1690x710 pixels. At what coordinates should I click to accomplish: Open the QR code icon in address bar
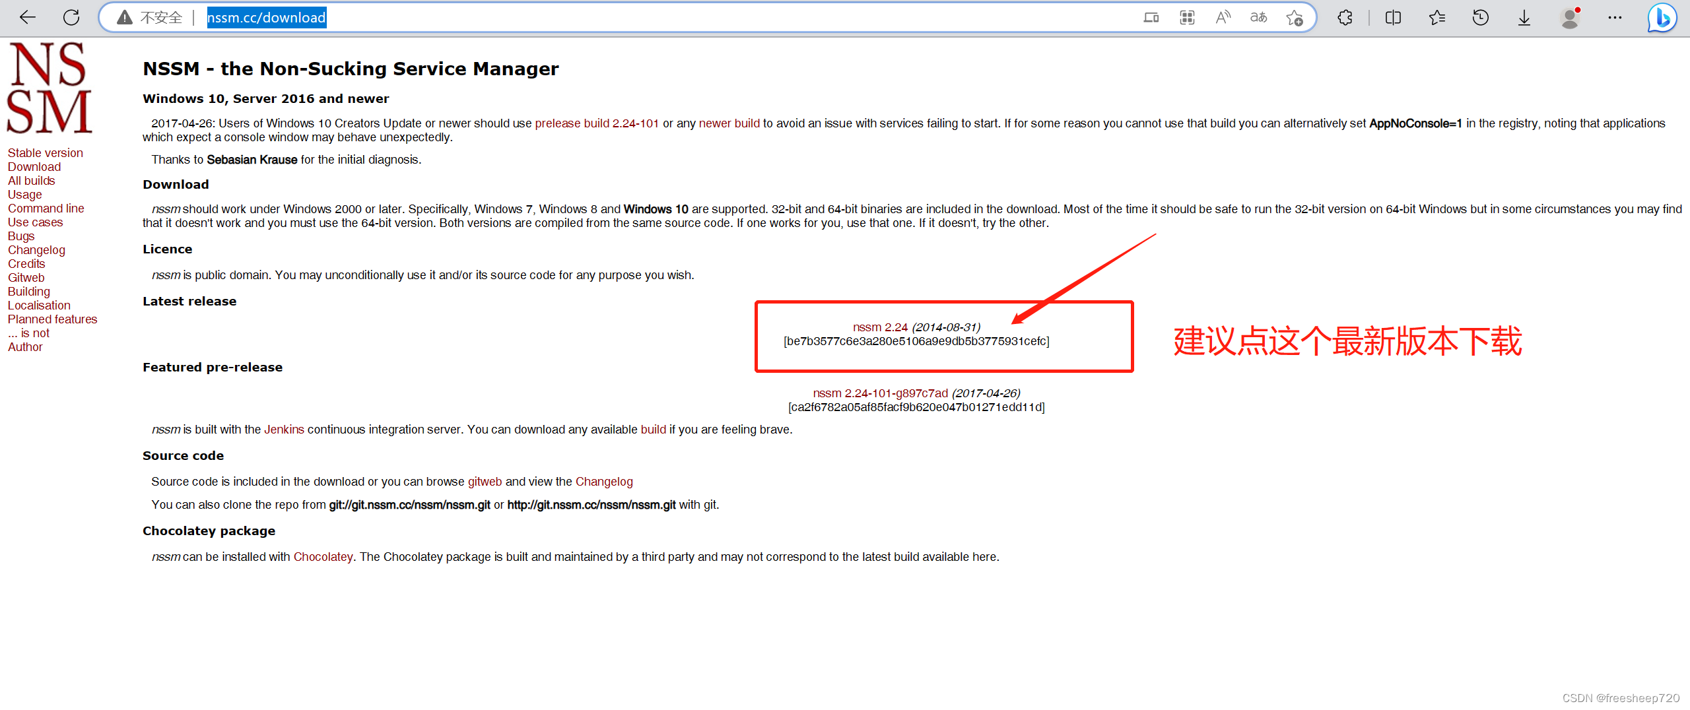1187,18
